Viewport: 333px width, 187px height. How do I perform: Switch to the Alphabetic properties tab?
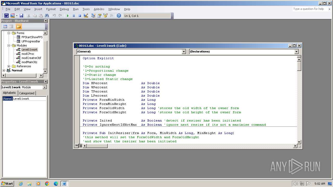tap(10, 93)
